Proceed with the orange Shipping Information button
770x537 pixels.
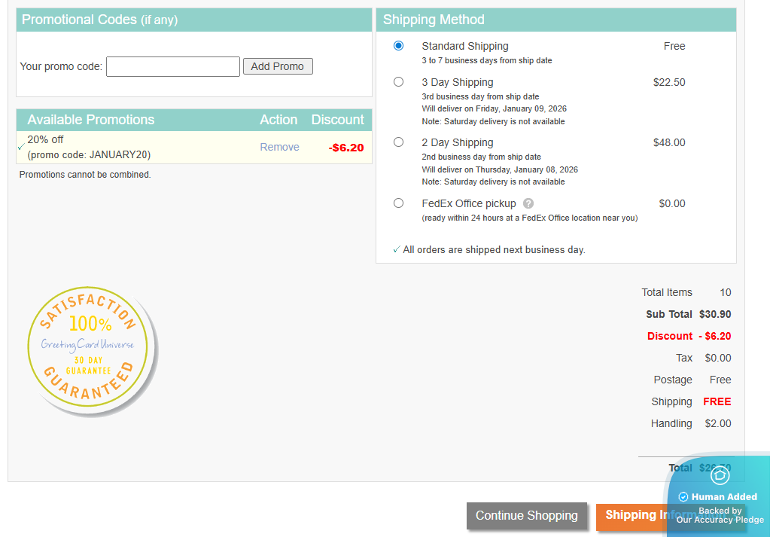point(631,516)
